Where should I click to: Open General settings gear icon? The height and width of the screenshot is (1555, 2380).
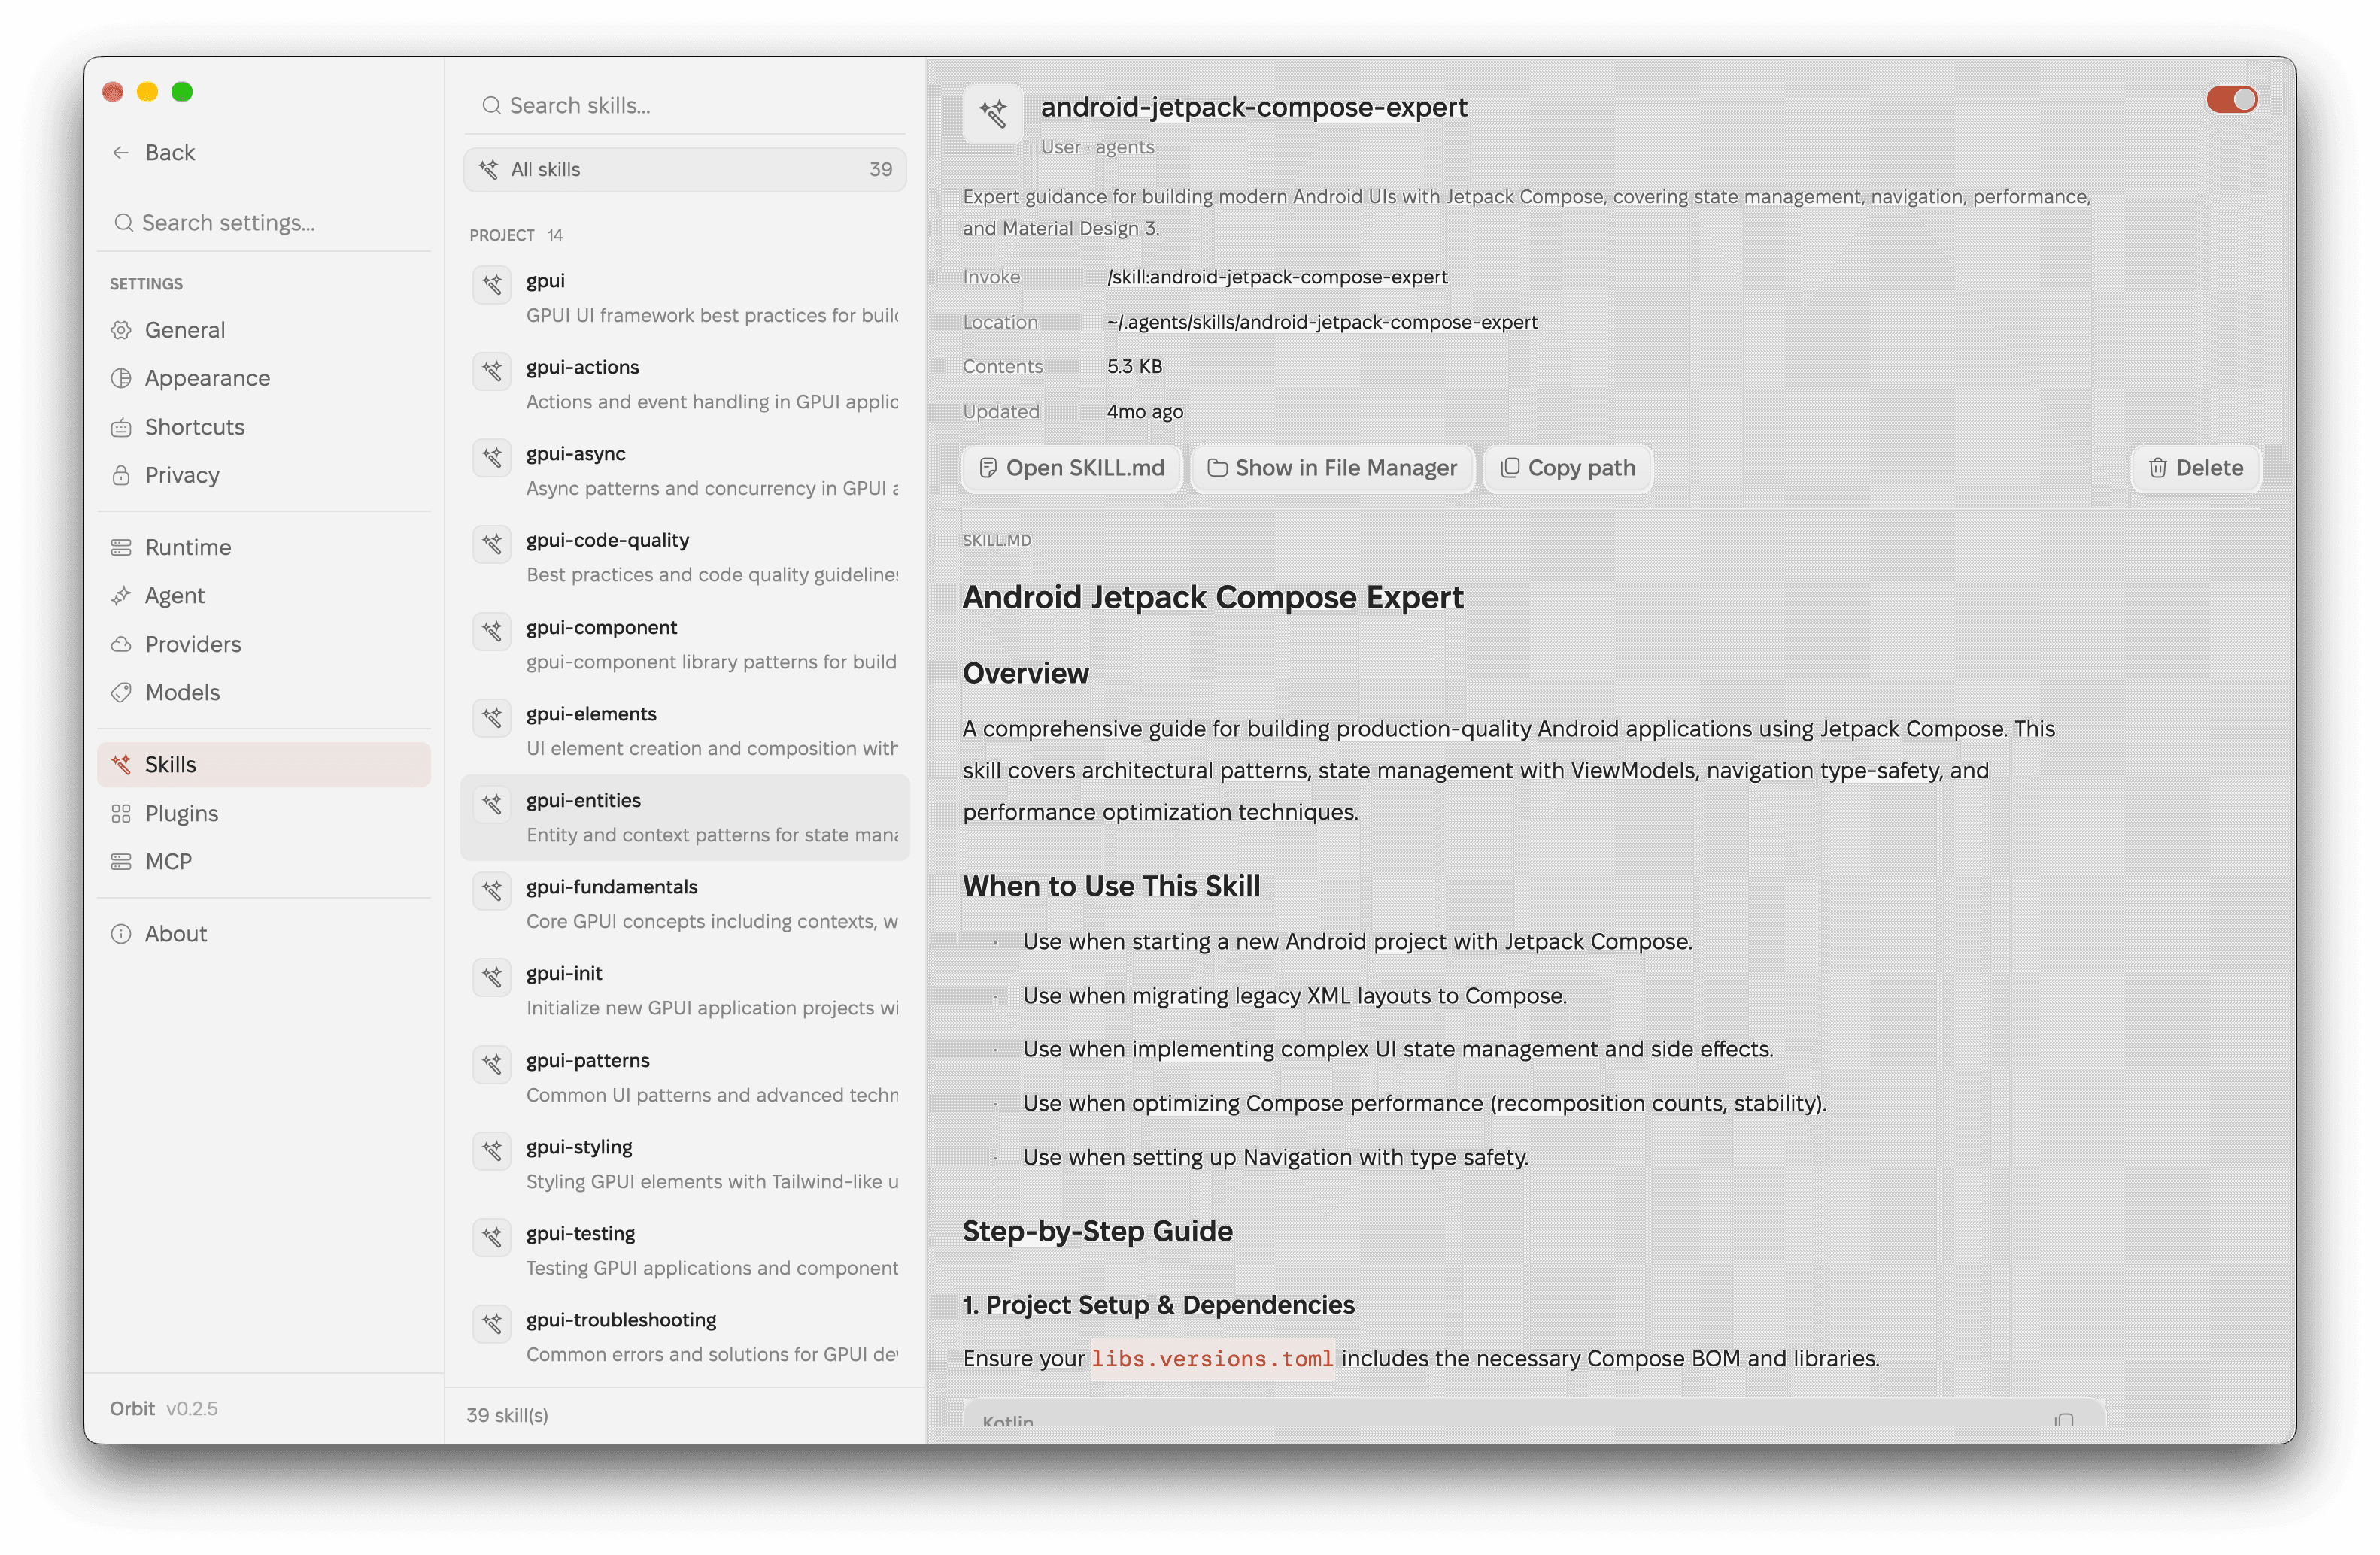[121, 330]
